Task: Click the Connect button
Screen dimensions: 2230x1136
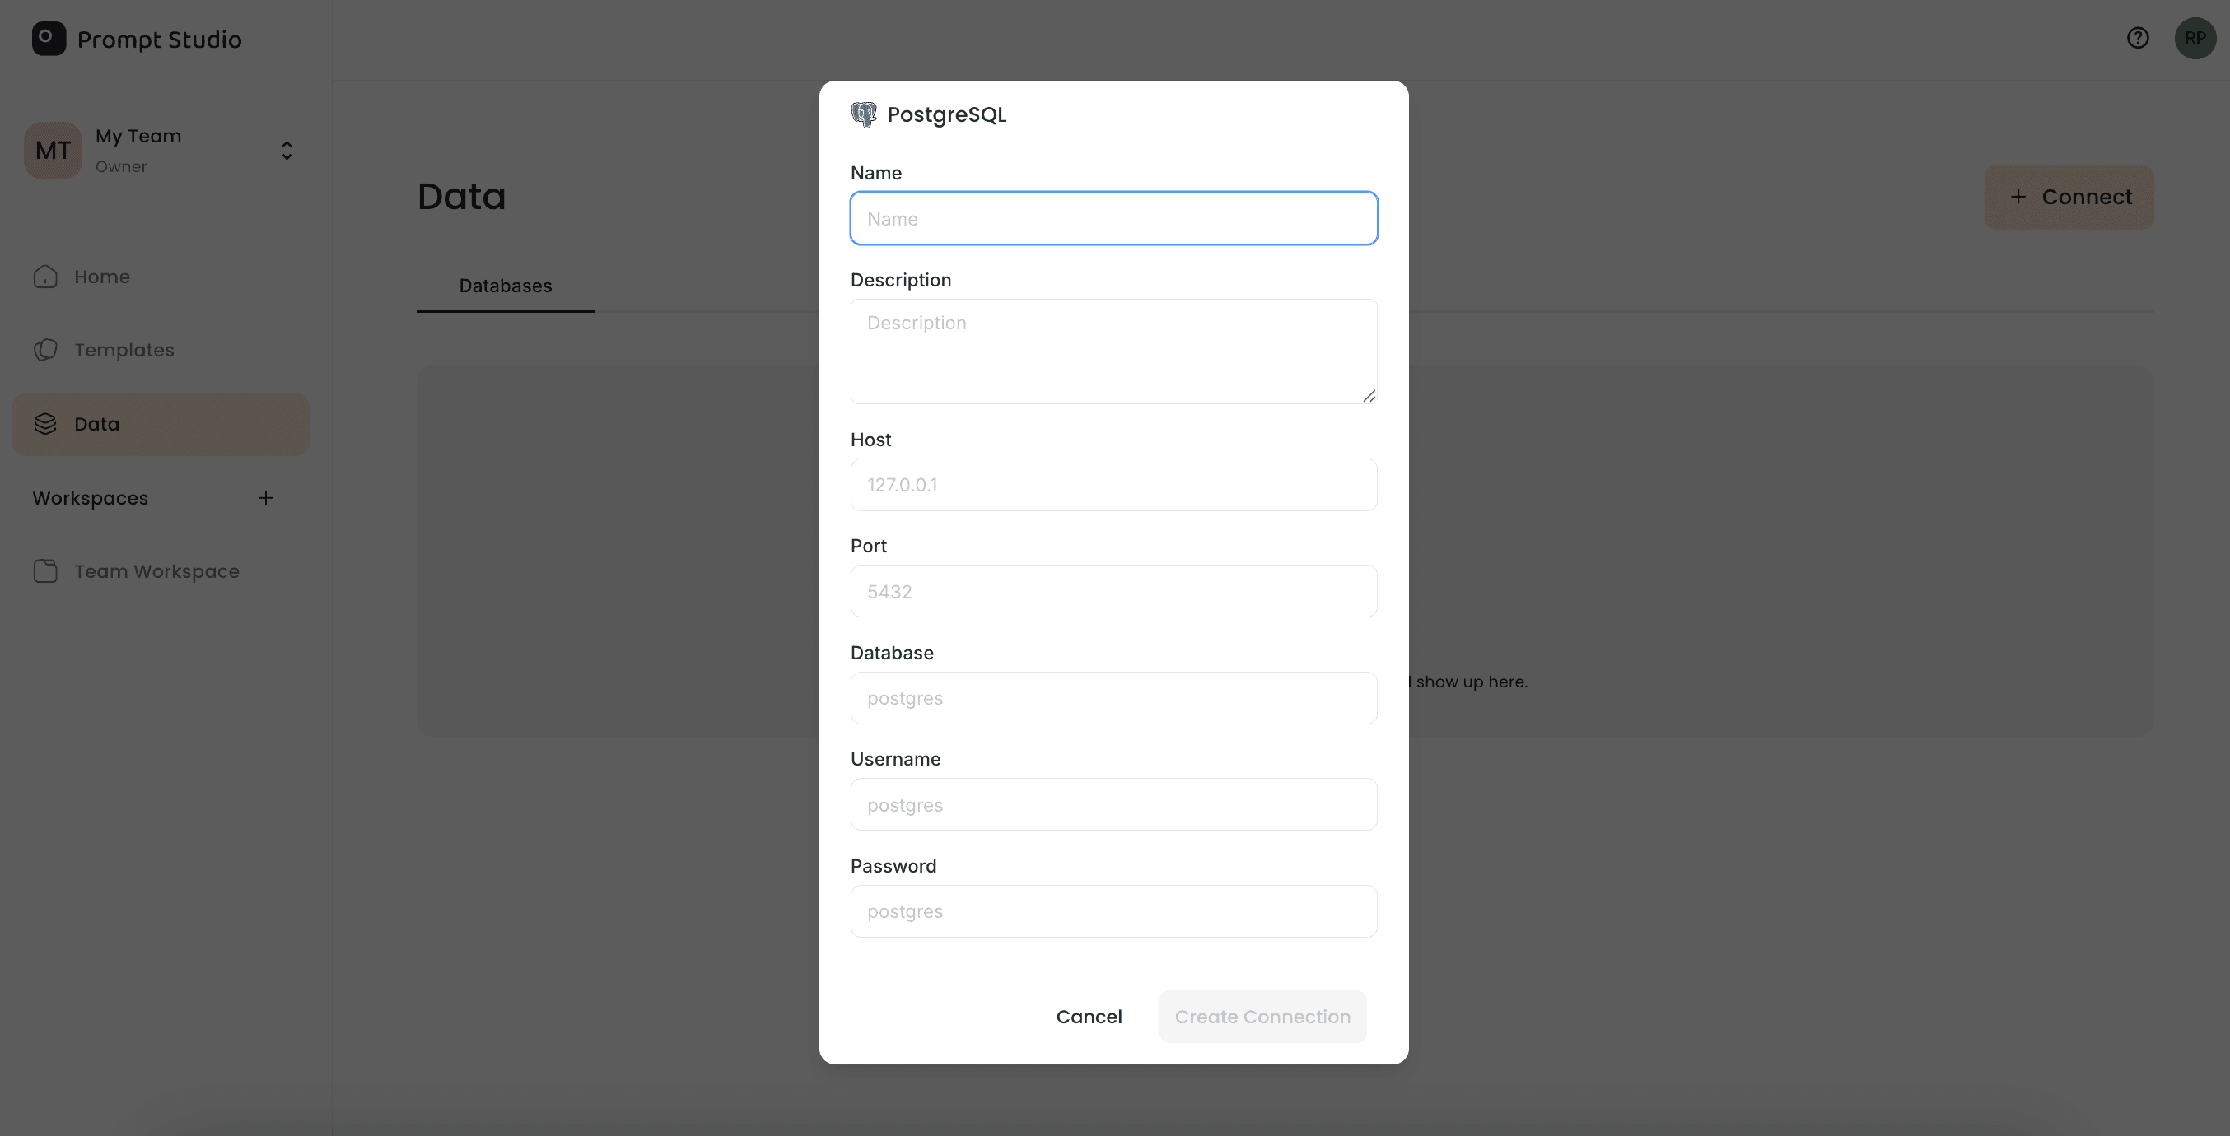Action: (x=2069, y=198)
